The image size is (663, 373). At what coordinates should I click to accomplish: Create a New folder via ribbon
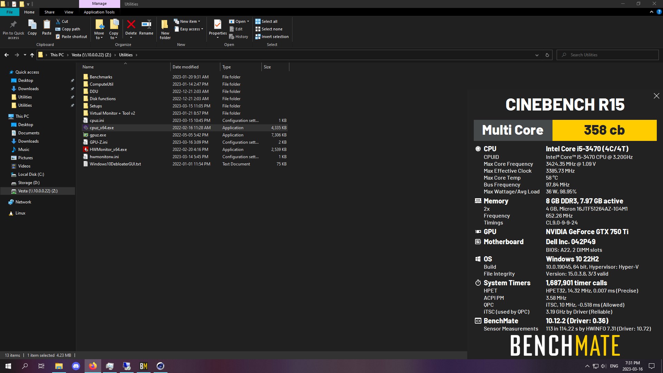tap(165, 29)
